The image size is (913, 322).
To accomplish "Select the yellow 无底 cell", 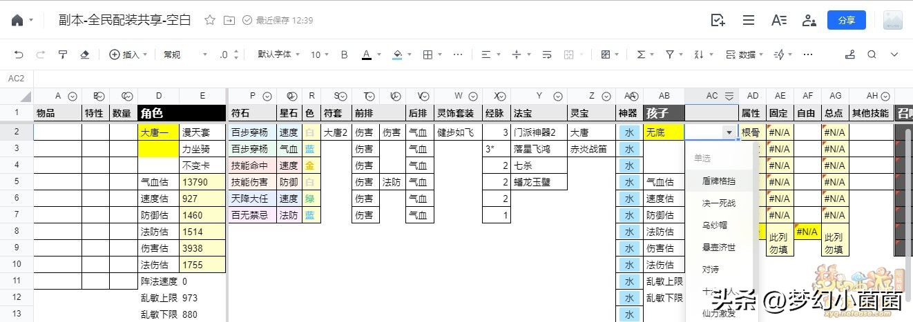I will tap(664, 132).
